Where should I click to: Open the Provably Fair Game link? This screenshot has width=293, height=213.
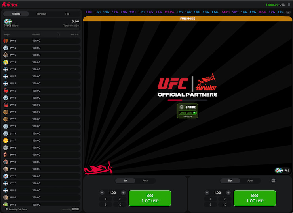tap(18, 209)
